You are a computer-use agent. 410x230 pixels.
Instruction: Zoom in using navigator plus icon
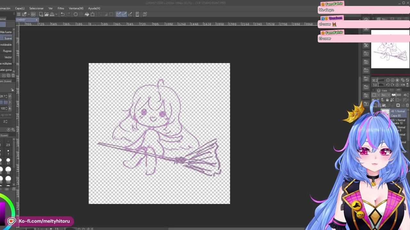(x=393, y=80)
